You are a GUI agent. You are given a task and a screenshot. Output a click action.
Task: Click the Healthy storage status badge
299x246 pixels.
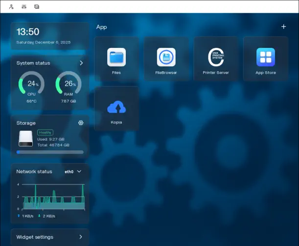tap(45, 132)
